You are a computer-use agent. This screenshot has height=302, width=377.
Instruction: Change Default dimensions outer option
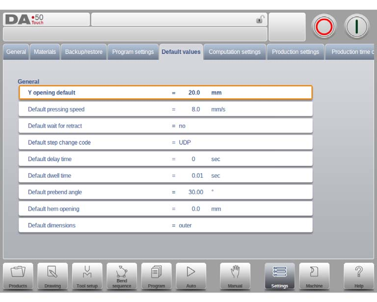coord(165,225)
